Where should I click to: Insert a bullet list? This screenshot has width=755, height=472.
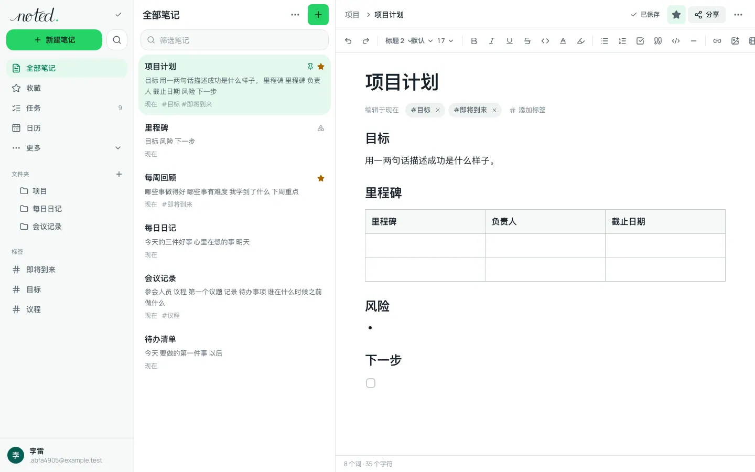coord(605,41)
